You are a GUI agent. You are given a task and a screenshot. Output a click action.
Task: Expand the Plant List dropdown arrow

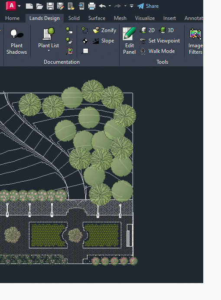pyautogui.click(x=49, y=51)
